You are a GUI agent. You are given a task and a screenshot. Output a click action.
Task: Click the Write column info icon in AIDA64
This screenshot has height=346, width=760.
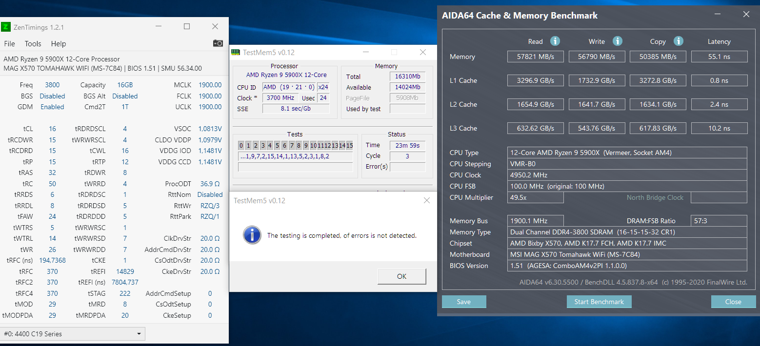tap(617, 41)
